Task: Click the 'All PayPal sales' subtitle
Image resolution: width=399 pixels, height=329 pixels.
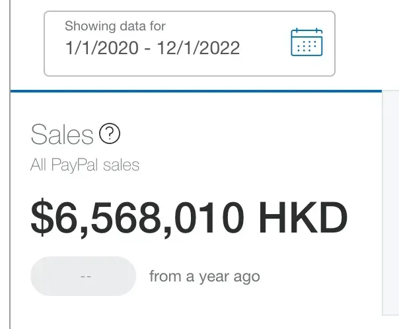Action: 85,164
